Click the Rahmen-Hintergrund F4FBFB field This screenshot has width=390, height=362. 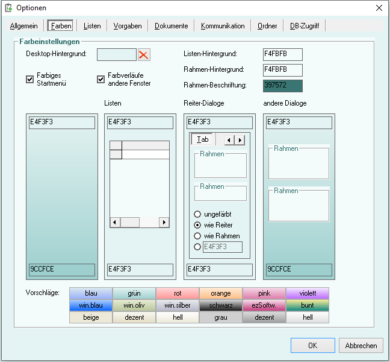[283, 70]
